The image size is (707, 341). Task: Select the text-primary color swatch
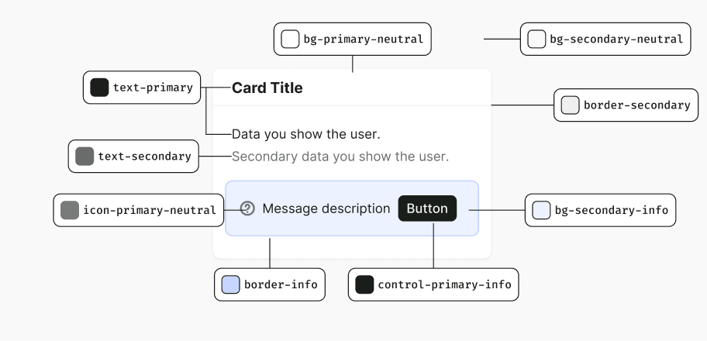click(x=99, y=88)
